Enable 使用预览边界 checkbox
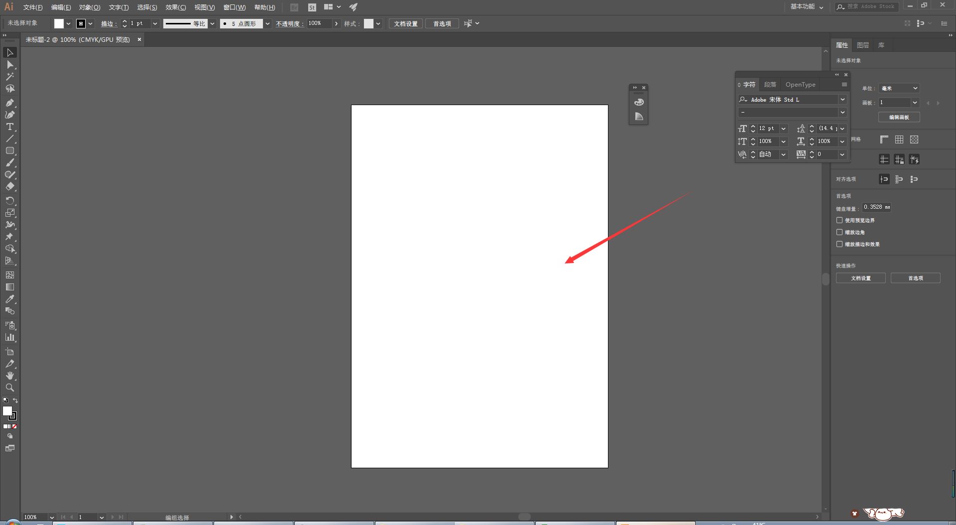 click(839, 220)
